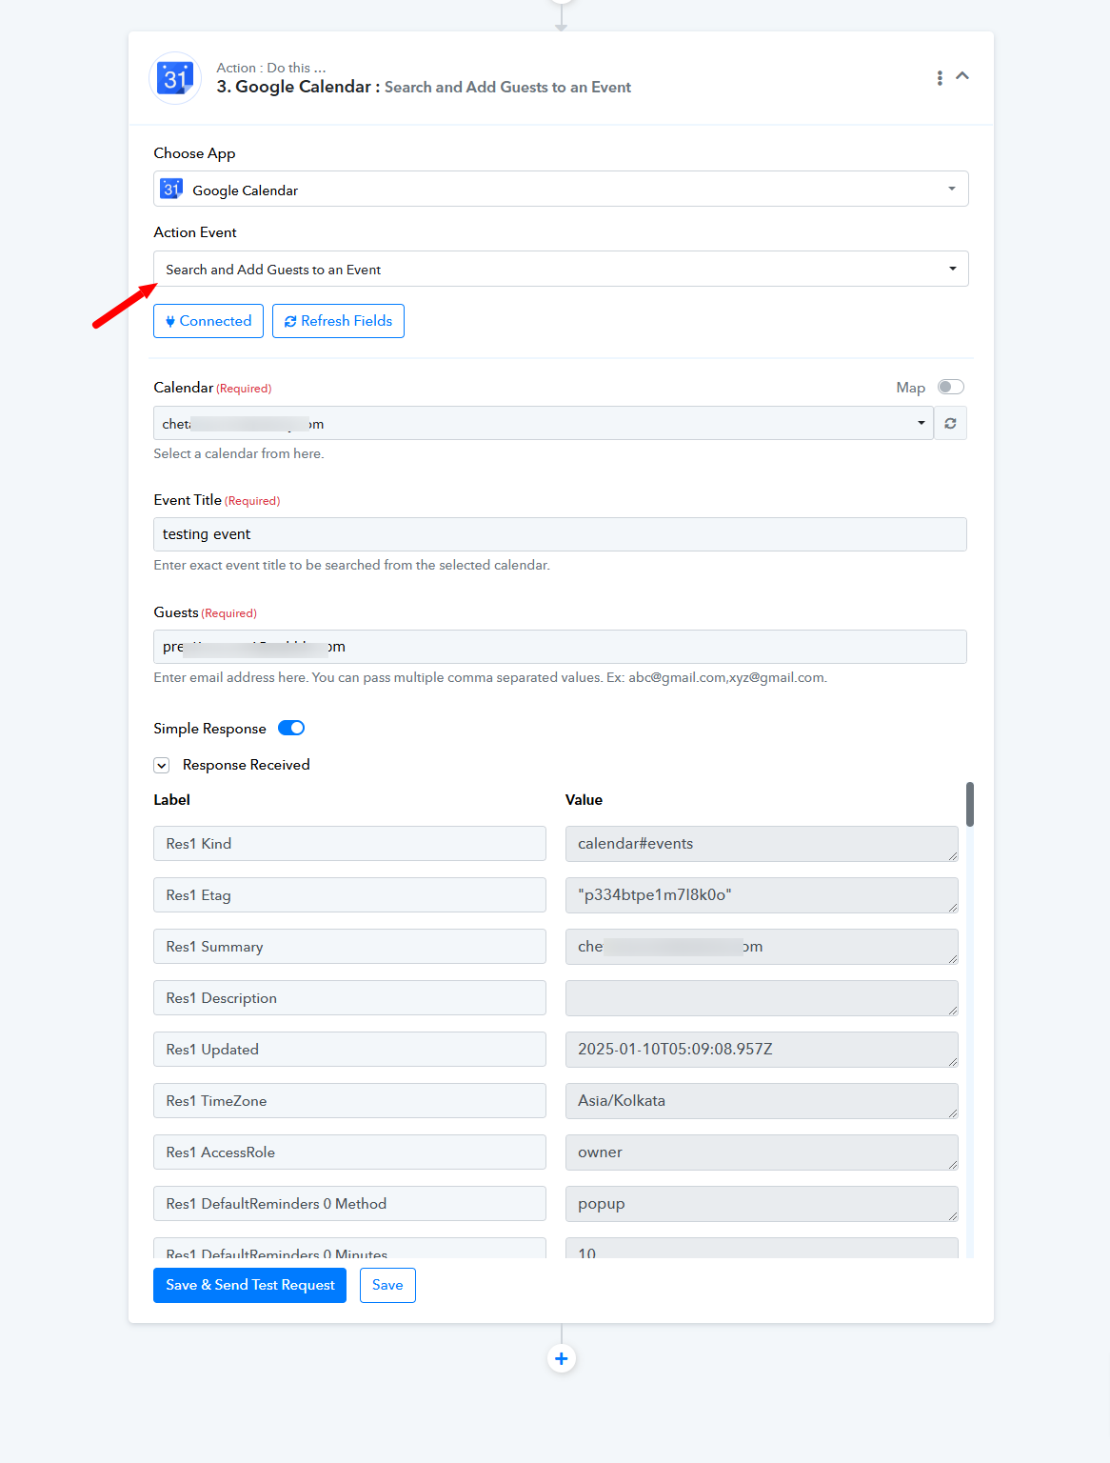Click the Save button
The image size is (1110, 1463).
pyautogui.click(x=387, y=1285)
